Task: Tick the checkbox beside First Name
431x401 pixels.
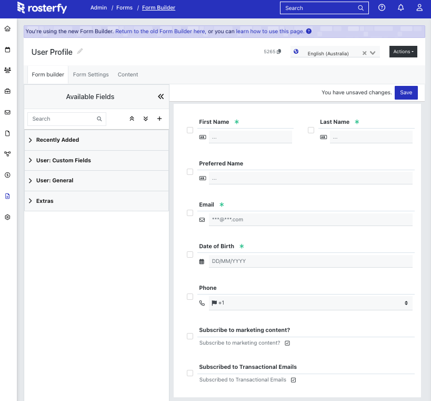Action: click(189, 130)
